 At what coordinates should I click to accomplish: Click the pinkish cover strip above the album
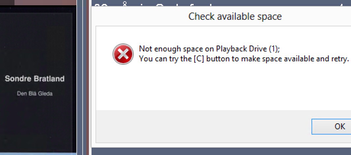coord(45,2)
